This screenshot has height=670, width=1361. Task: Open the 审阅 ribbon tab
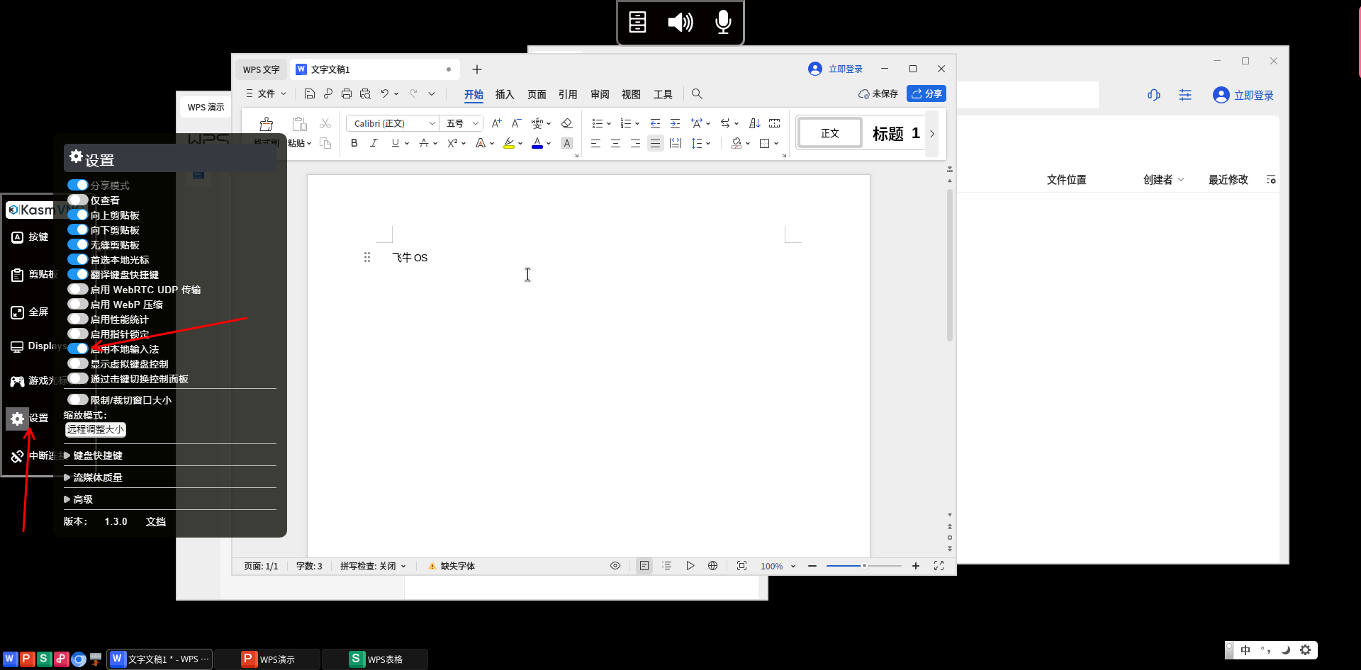tap(600, 94)
